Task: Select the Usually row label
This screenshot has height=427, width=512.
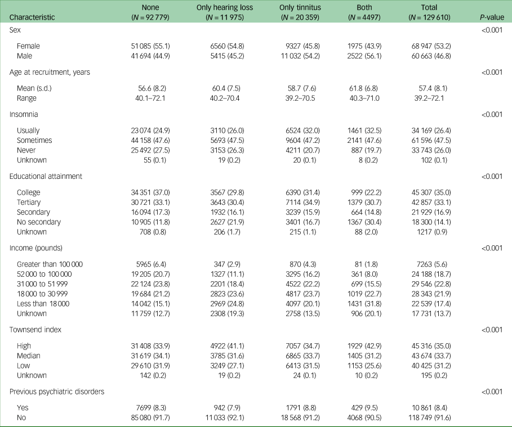Action: click(29, 131)
